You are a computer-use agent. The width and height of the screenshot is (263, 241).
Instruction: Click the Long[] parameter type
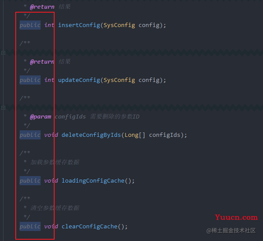pyautogui.click(x=135, y=135)
